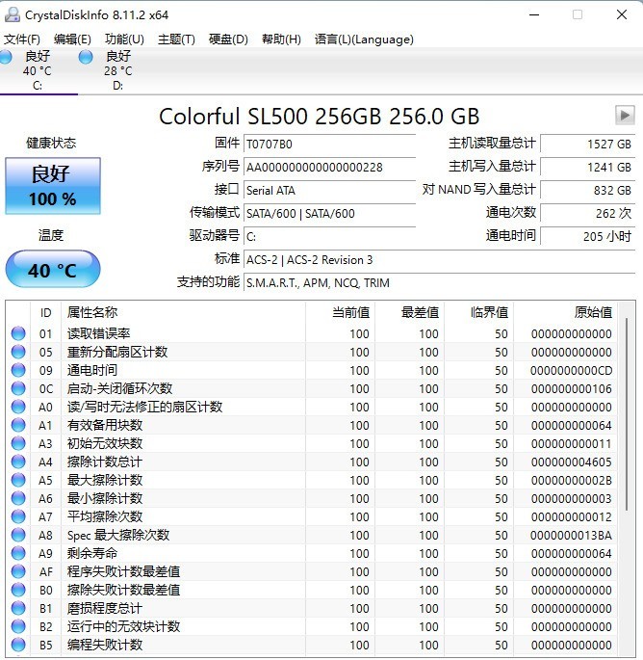Viewport: 643px width, 660px height.
Task: Click the supported features S.M.A.R.T. field
Action: pos(440,283)
